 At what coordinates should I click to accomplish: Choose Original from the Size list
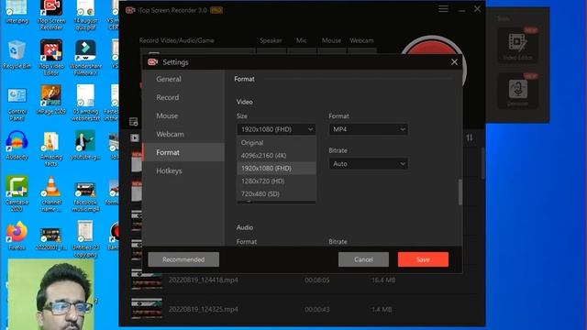[x=276, y=143]
